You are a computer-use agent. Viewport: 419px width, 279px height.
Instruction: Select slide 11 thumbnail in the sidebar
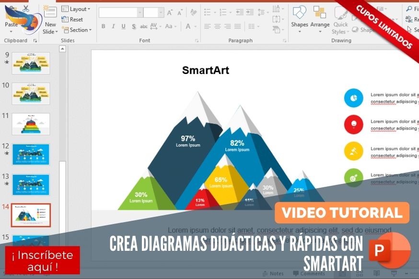point(30,122)
